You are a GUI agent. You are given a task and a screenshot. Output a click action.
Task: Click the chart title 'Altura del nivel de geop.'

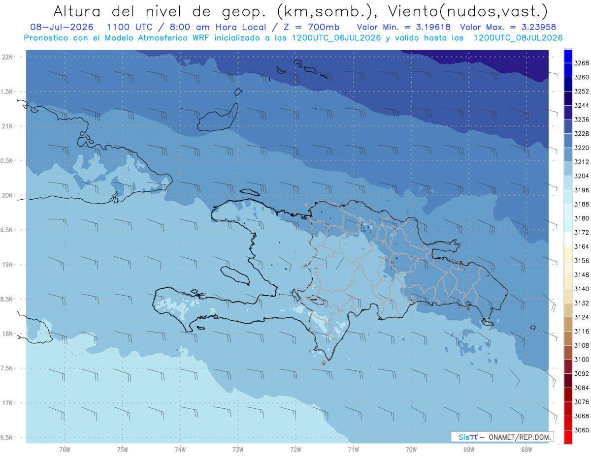pyautogui.click(x=159, y=11)
